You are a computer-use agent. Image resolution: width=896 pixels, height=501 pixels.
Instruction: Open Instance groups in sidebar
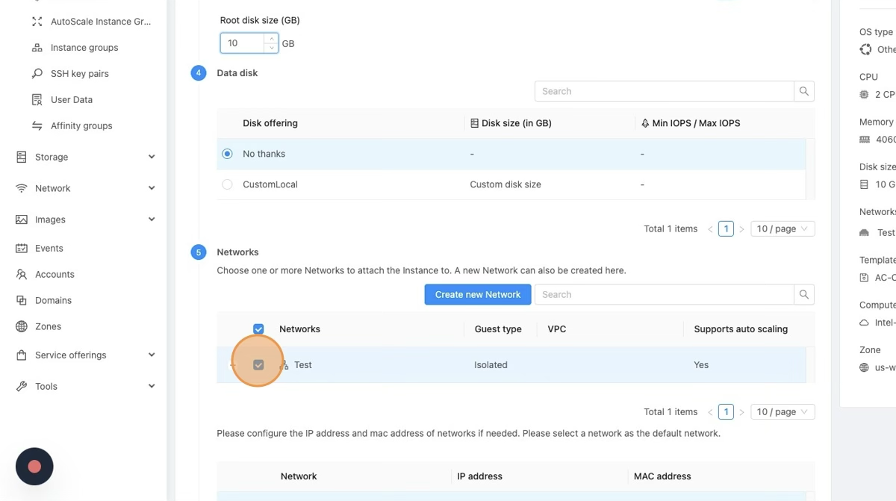pyautogui.click(x=84, y=48)
